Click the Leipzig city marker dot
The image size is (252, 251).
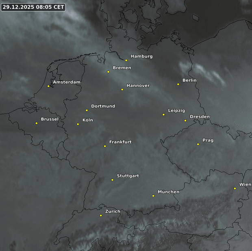click(x=163, y=115)
